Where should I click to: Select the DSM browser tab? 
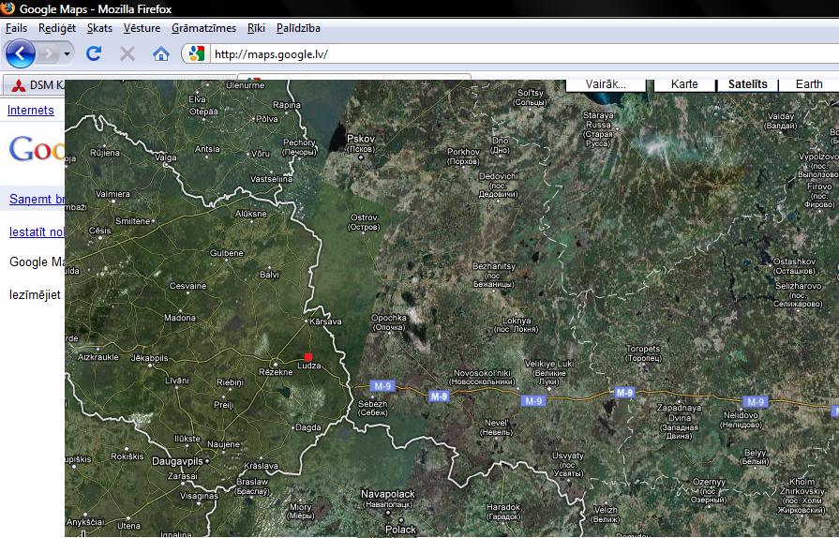36,85
